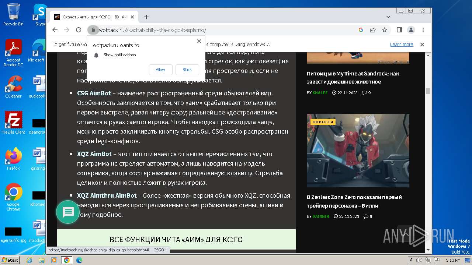The image size is (472, 265).
Task: Click the page vertical scrollbar thumb
Action: (x=428, y=91)
